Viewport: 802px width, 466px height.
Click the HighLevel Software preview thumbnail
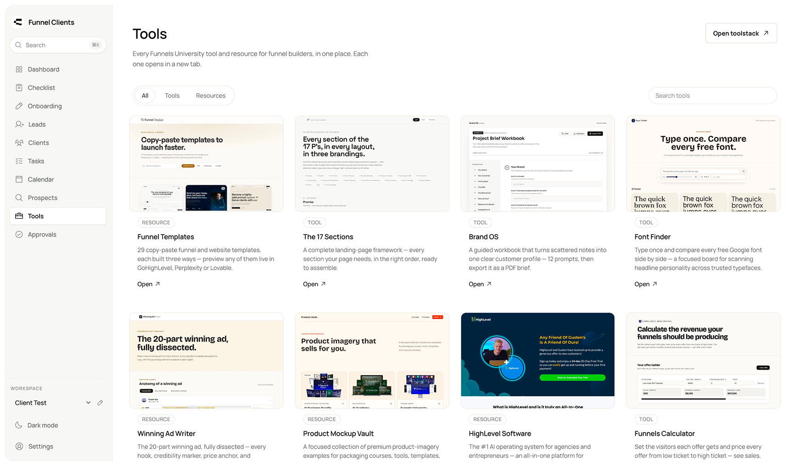[x=538, y=361]
